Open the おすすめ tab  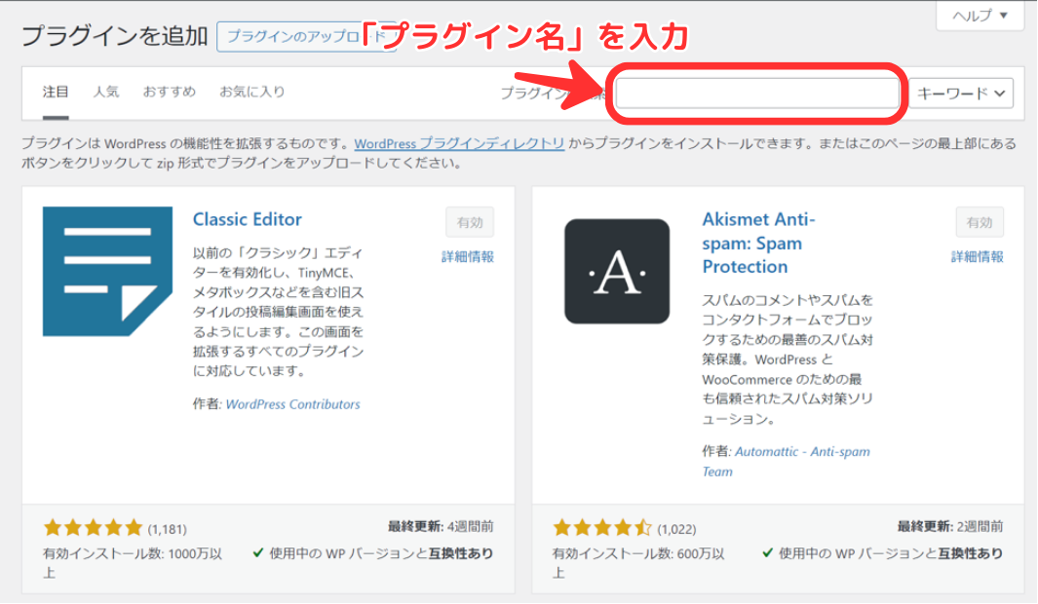pos(170,92)
